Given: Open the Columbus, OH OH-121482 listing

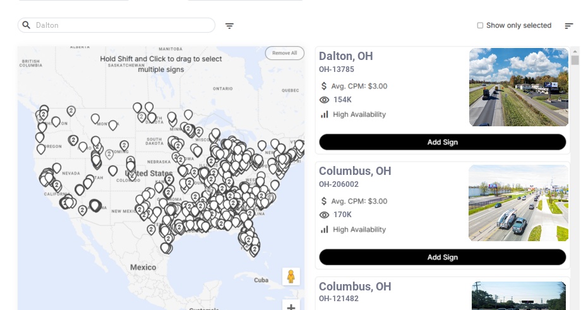Looking at the screenshot, I should pyautogui.click(x=354, y=287).
